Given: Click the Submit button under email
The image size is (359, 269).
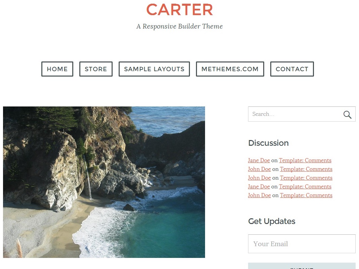Looking at the screenshot, I should pos(302,266).
